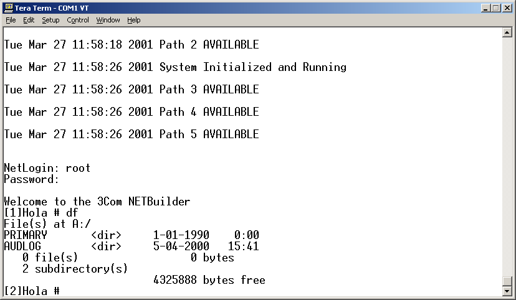This screenshot has width=516, height=300.
Task: Click the AUDLOG directory entry
Action: tap(22, 246)
